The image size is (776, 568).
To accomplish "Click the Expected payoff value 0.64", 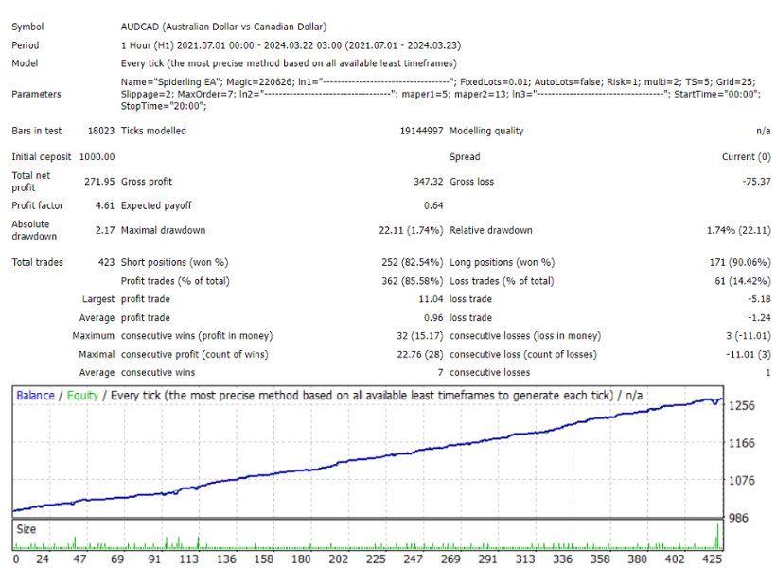I will point(433,205).
